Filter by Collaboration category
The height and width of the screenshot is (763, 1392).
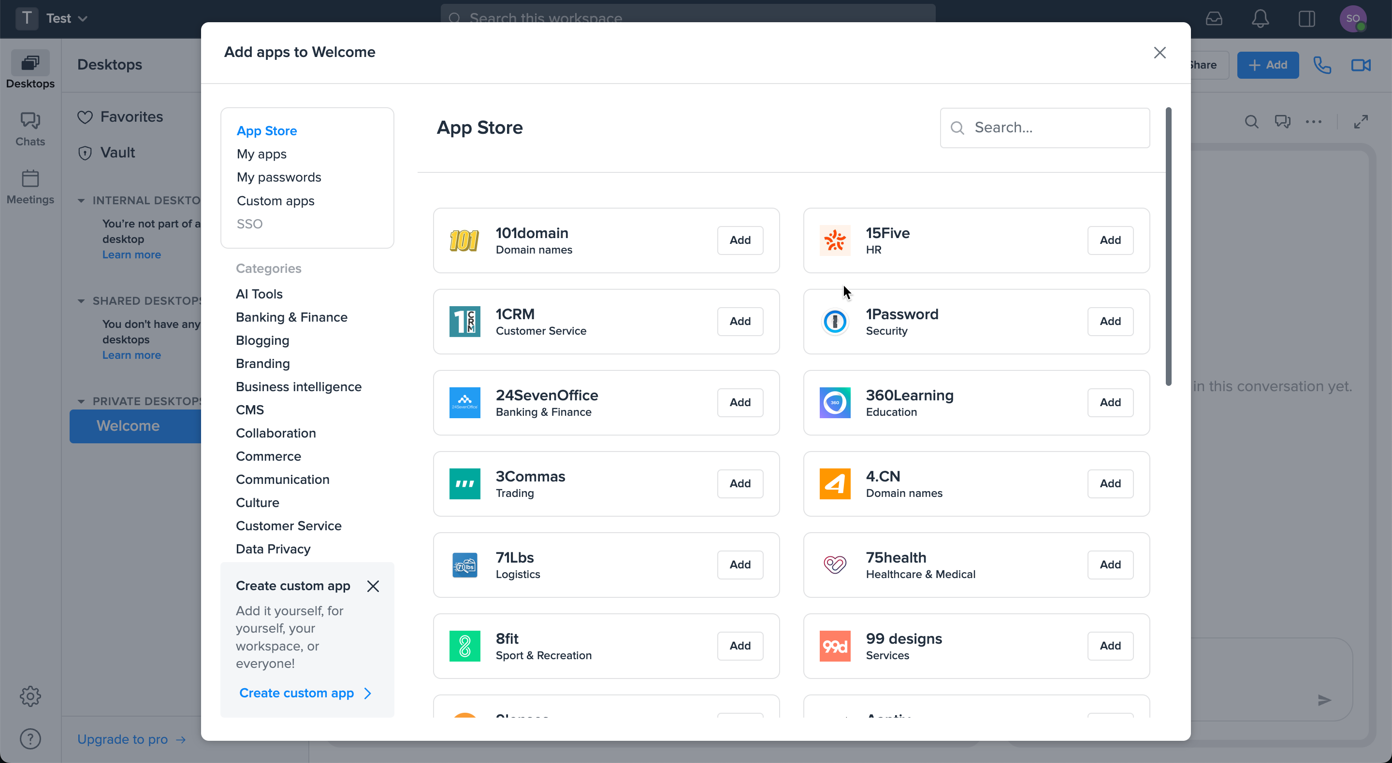(x=275, y=433)
